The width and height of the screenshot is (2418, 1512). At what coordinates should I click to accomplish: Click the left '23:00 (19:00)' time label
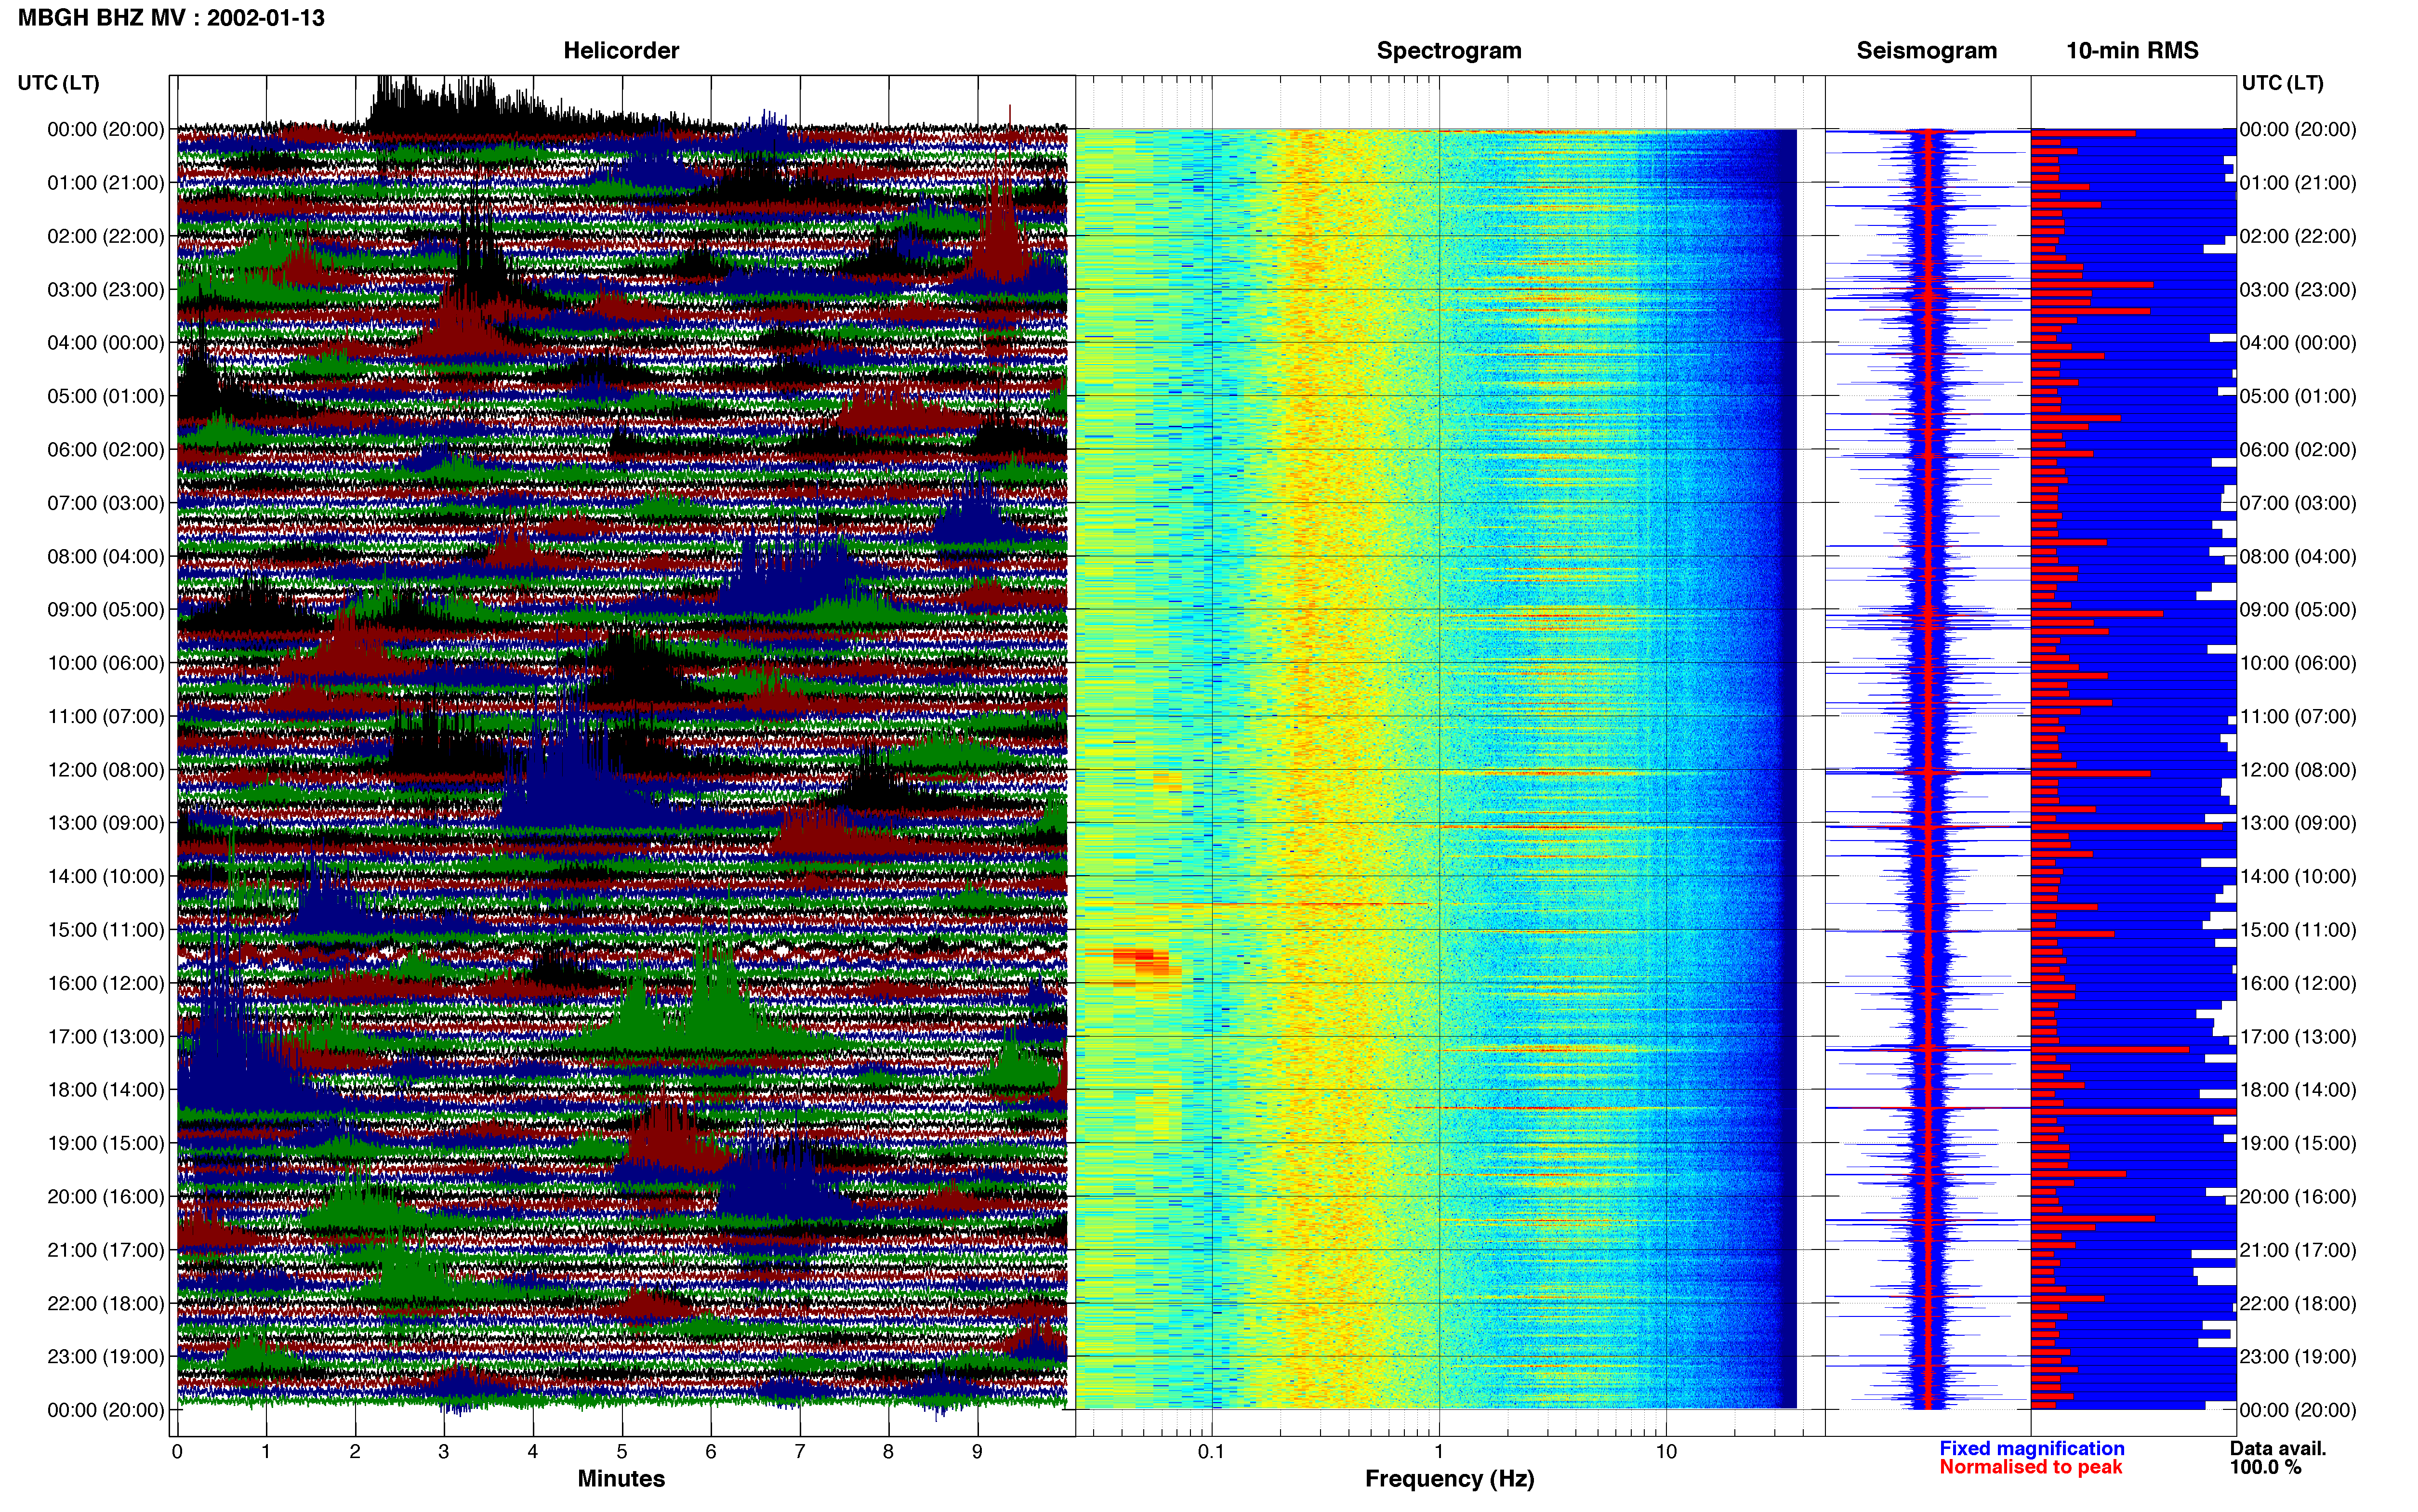click(x=106, y=1357)
